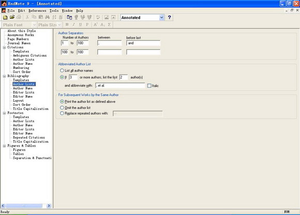The height and width of the screenshot is (215, 300).
Task: Click the Find binoculars icon
Action: (47, 18)
